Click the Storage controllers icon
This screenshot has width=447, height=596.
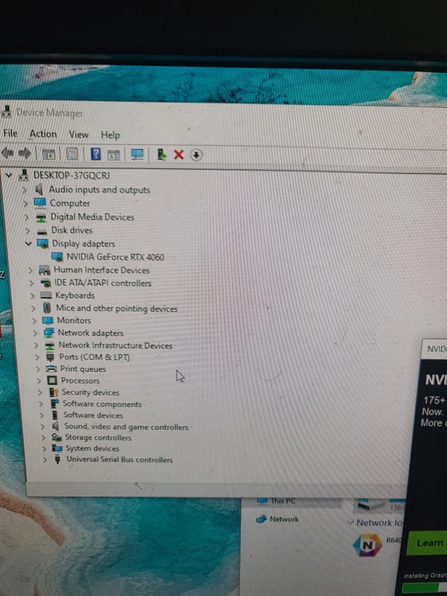coord(57,437)
